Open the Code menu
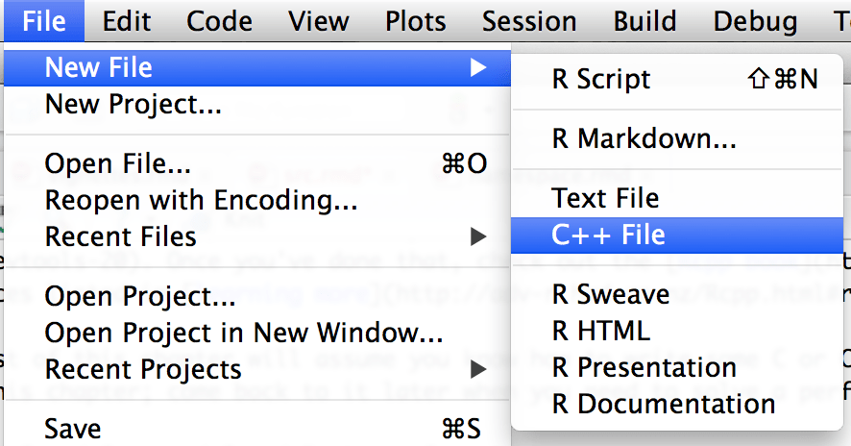 tap(219, 21)
